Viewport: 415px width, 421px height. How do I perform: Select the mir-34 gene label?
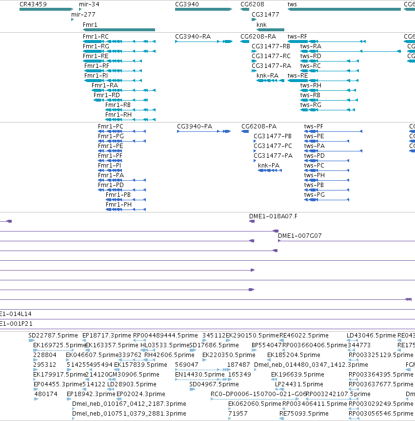tap(89, 4)
